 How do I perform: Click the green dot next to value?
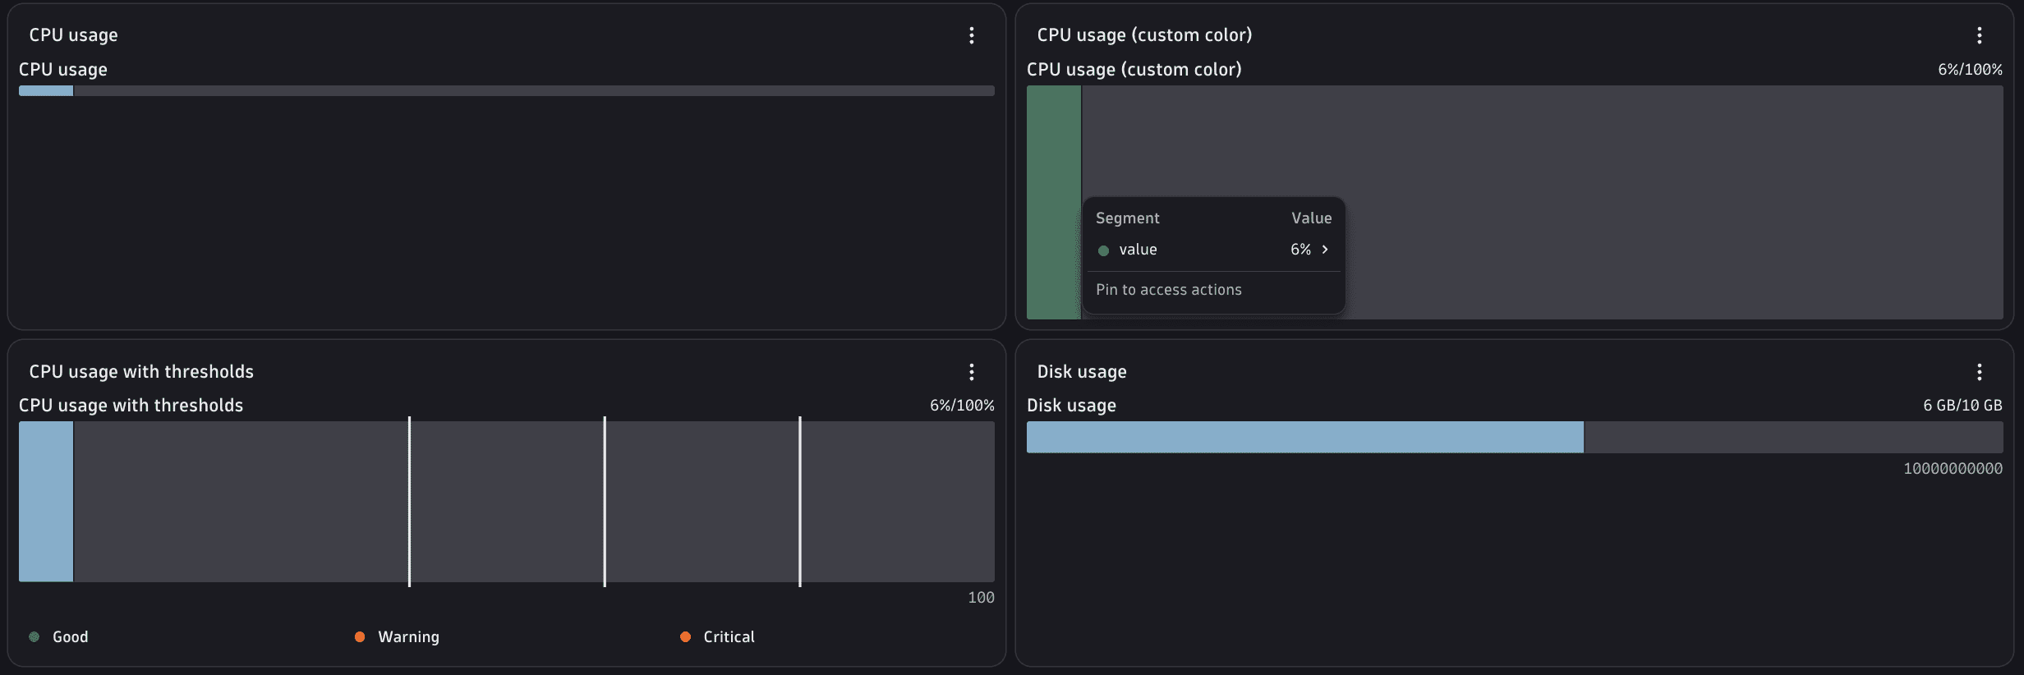[x=1104, y=250]
